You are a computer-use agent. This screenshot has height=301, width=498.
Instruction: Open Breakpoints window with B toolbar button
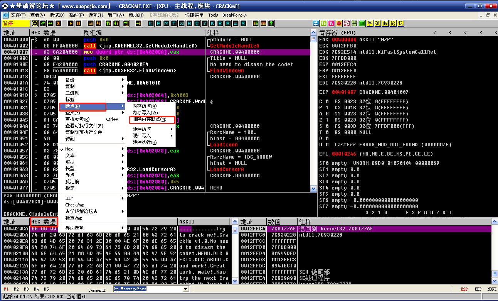coord(220,24)
